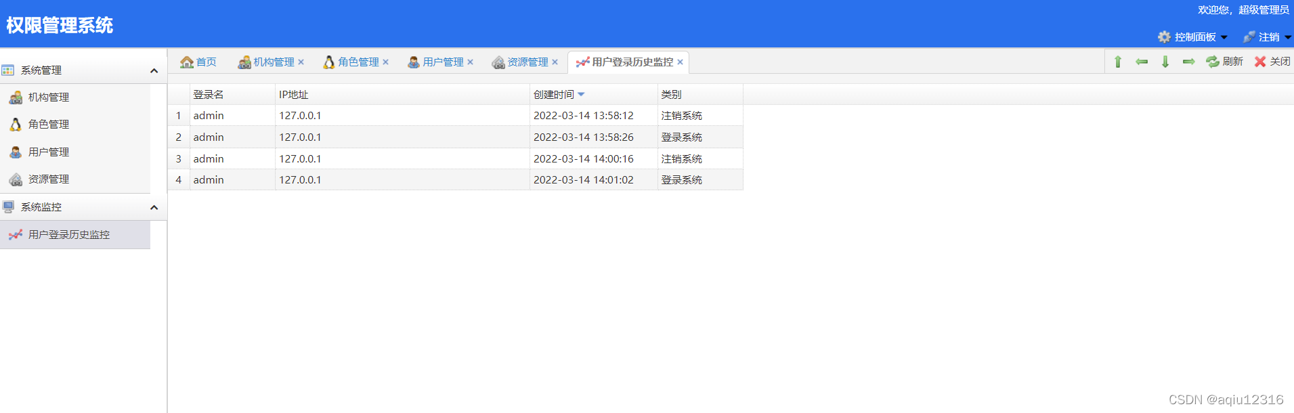Click the green up arrow toolbar icon
Image resolution: width=1294 pixels, height=413 pixels.
(x=1118, y=62)
